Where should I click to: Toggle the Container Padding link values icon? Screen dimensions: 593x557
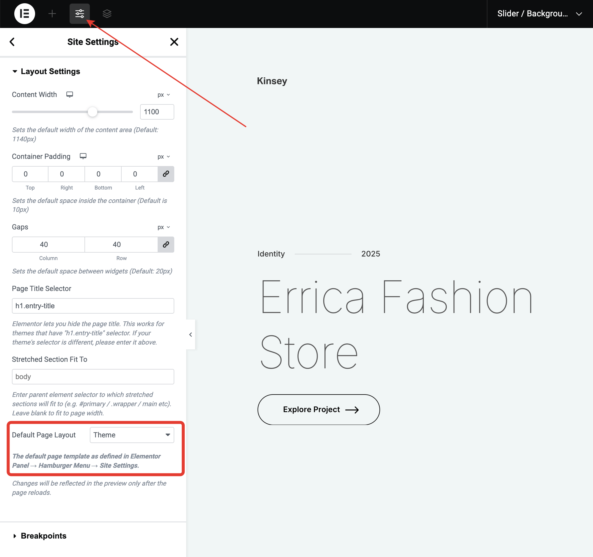[166, 174]
